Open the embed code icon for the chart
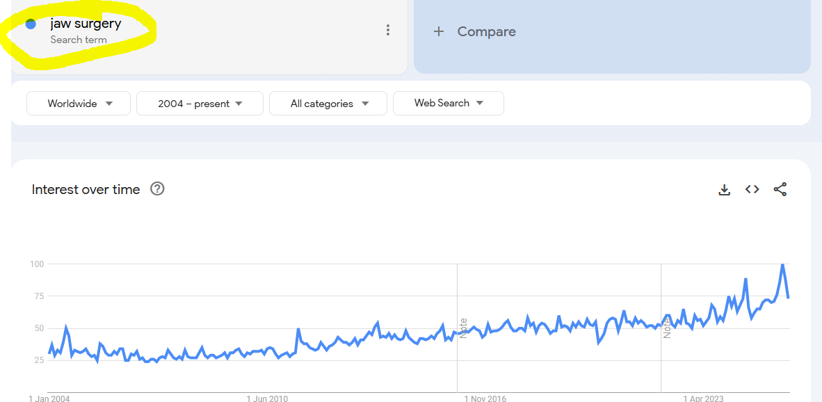 pyautogui.click(x=752, y=189)
